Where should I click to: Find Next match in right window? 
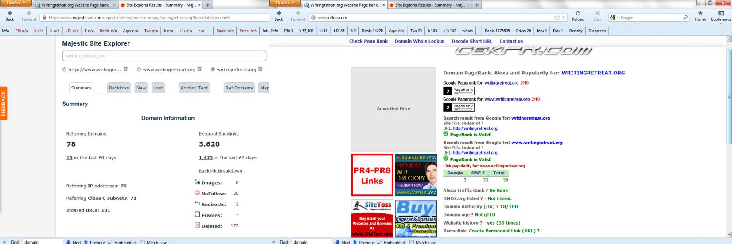(x=343, y=242)
